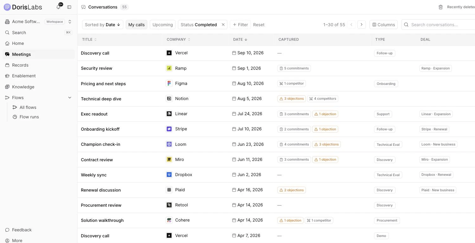
Task: Open the notifications bell
Action: pos(58,7)
